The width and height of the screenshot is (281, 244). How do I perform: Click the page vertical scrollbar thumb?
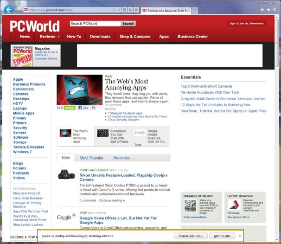[x=276, y=43]
